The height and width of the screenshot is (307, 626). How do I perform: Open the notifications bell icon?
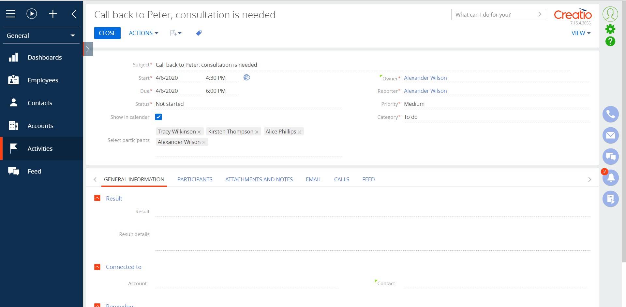click(x=610, y=178)
